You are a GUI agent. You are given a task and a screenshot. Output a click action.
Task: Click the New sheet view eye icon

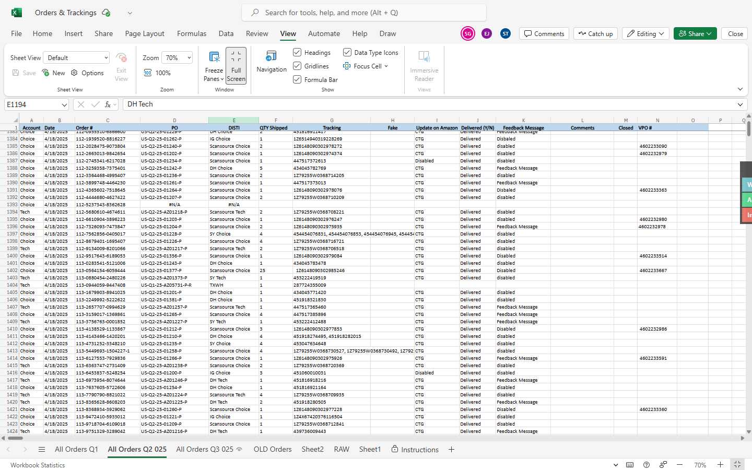coord(46,73)
